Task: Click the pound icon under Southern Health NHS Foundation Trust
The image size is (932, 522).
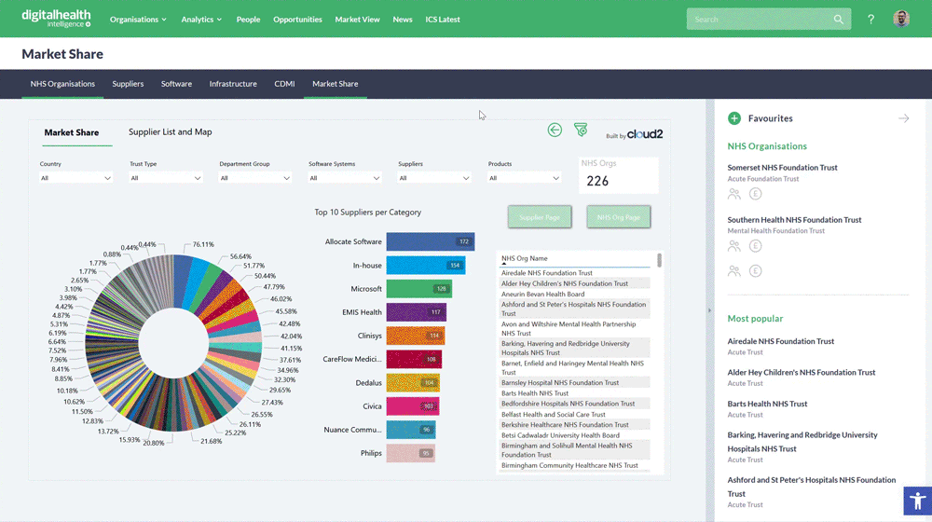Action: click(756, 246)
